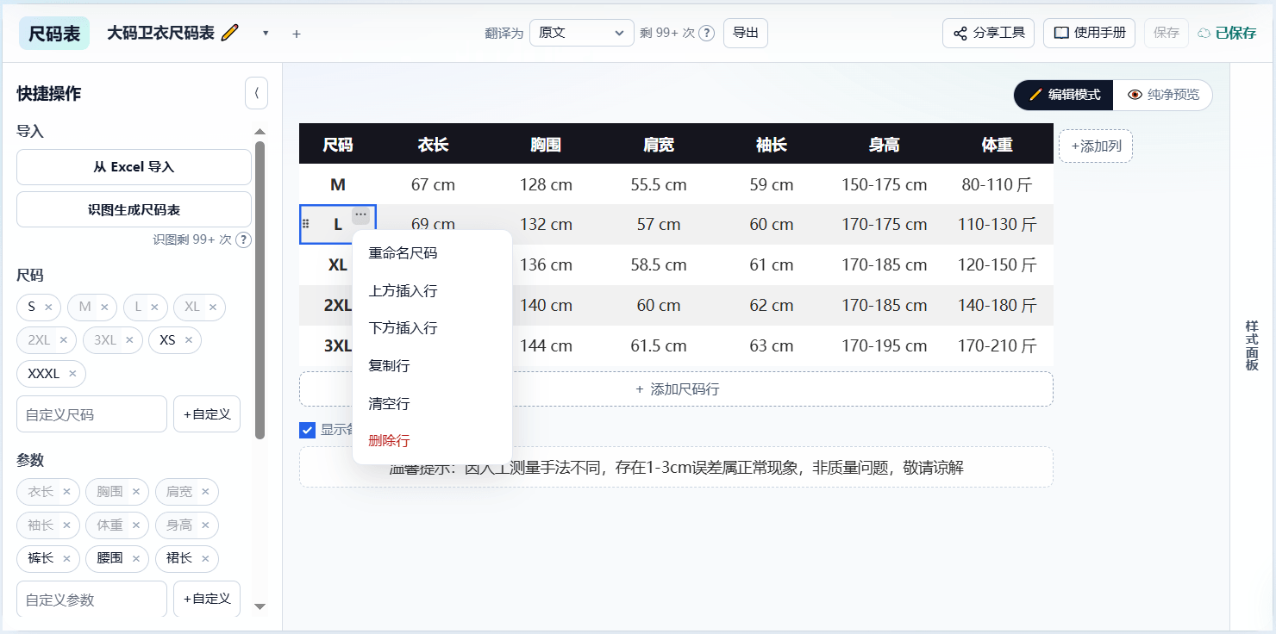Viewport: 1276px width, 634px height.
Task: Remove the XXXL size tag
Action: click(72, 374)
